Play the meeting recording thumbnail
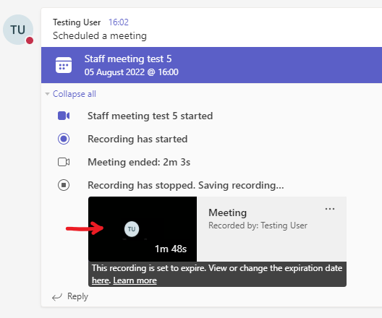Image resolution: width=382 pixels, height=318 pixels. coord(143,229)
